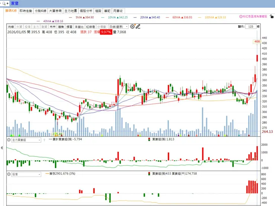
Task: Click the 5MA legend line swatch
Action: click(71, 17)
